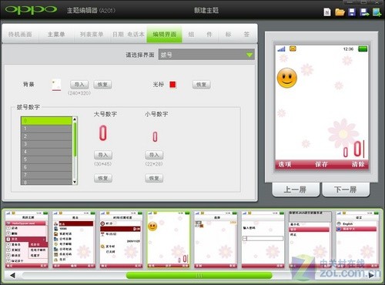Select digit 0 in the 拨号数字 list
Viewport: 385px width, 285px height.
(46, 121)
